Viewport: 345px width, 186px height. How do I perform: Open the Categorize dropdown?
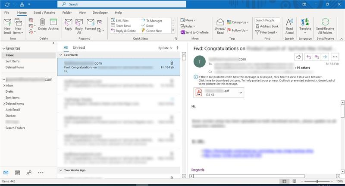point(238,22)
